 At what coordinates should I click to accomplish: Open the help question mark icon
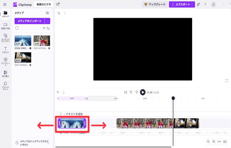click(x=206, y=4)
